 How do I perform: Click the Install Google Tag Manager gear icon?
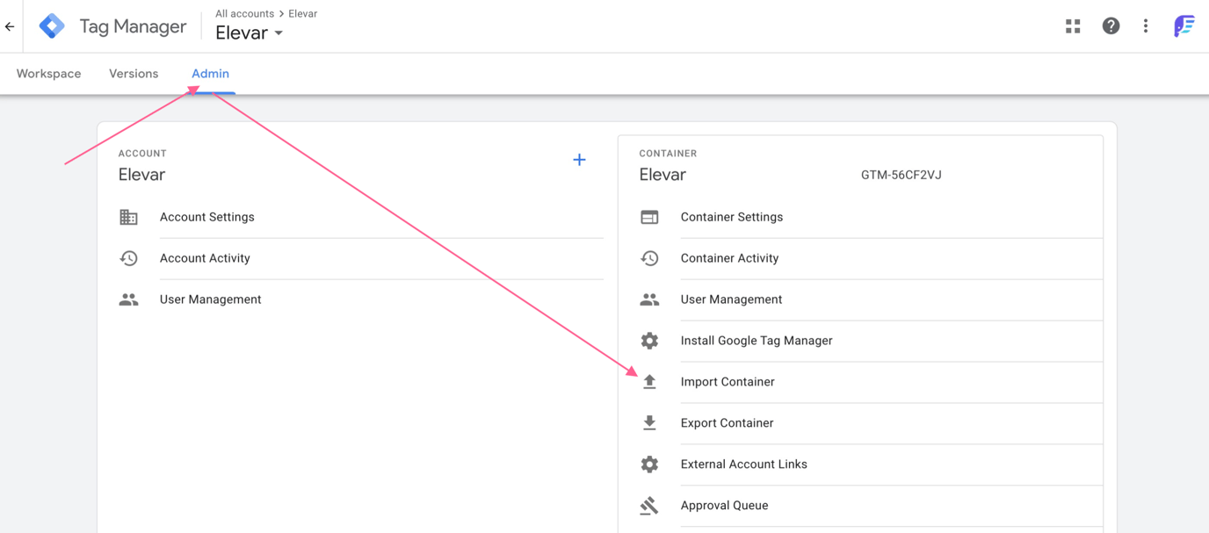tap(649, 341)
